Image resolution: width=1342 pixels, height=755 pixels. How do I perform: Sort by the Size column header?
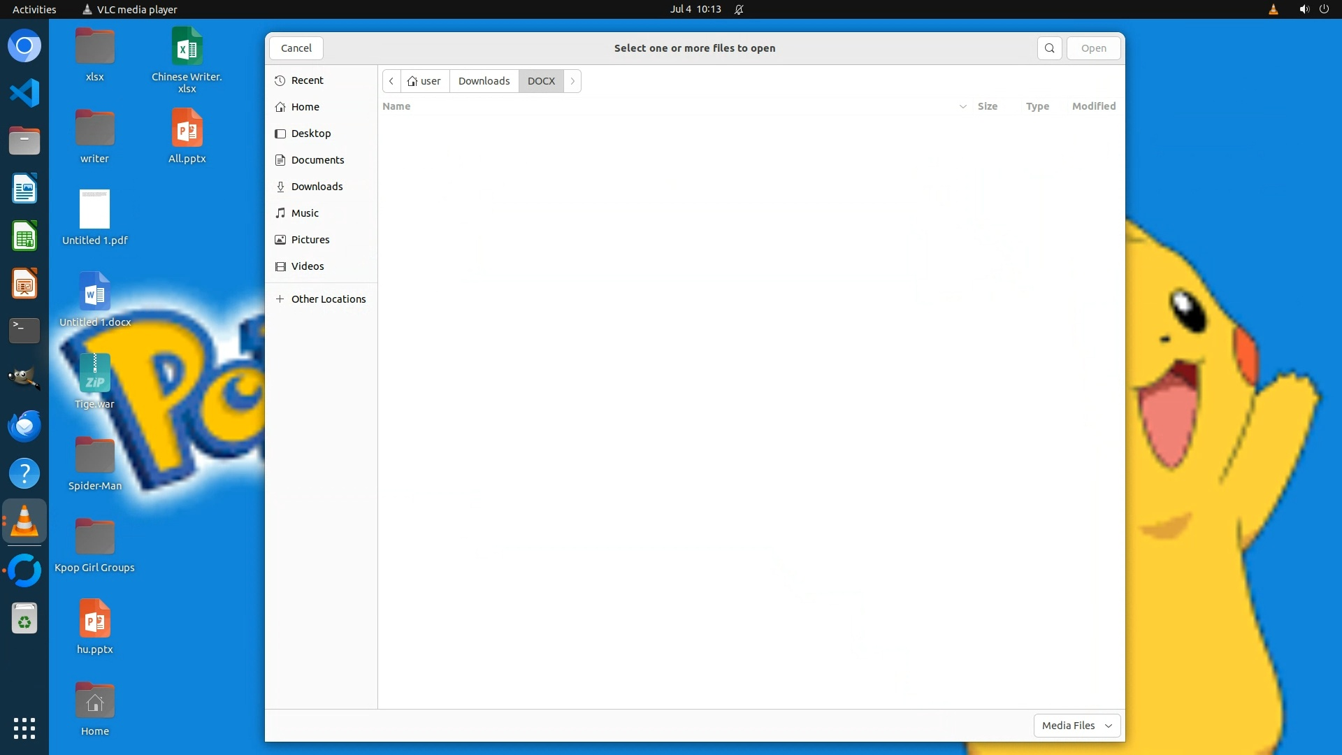tap(987, 106)
